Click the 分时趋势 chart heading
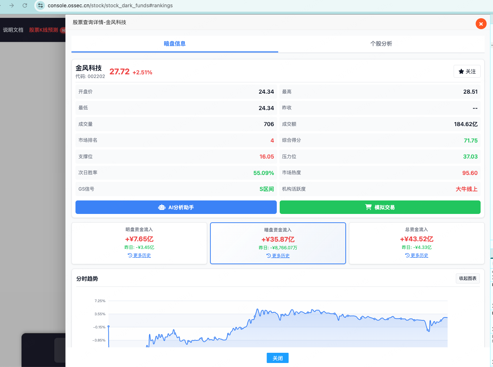 click(x=87, y=279)
